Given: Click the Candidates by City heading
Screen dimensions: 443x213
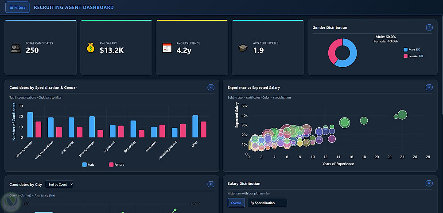Looking at the screenshot, I should (x=26, y=184).
